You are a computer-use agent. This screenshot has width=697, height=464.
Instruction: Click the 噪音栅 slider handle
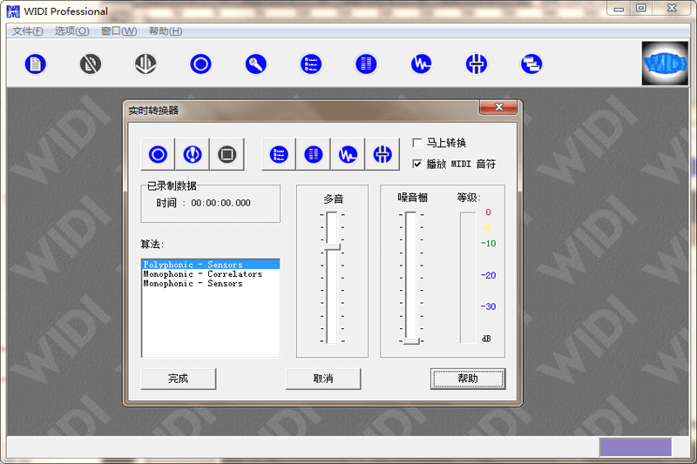coord(411,341)
